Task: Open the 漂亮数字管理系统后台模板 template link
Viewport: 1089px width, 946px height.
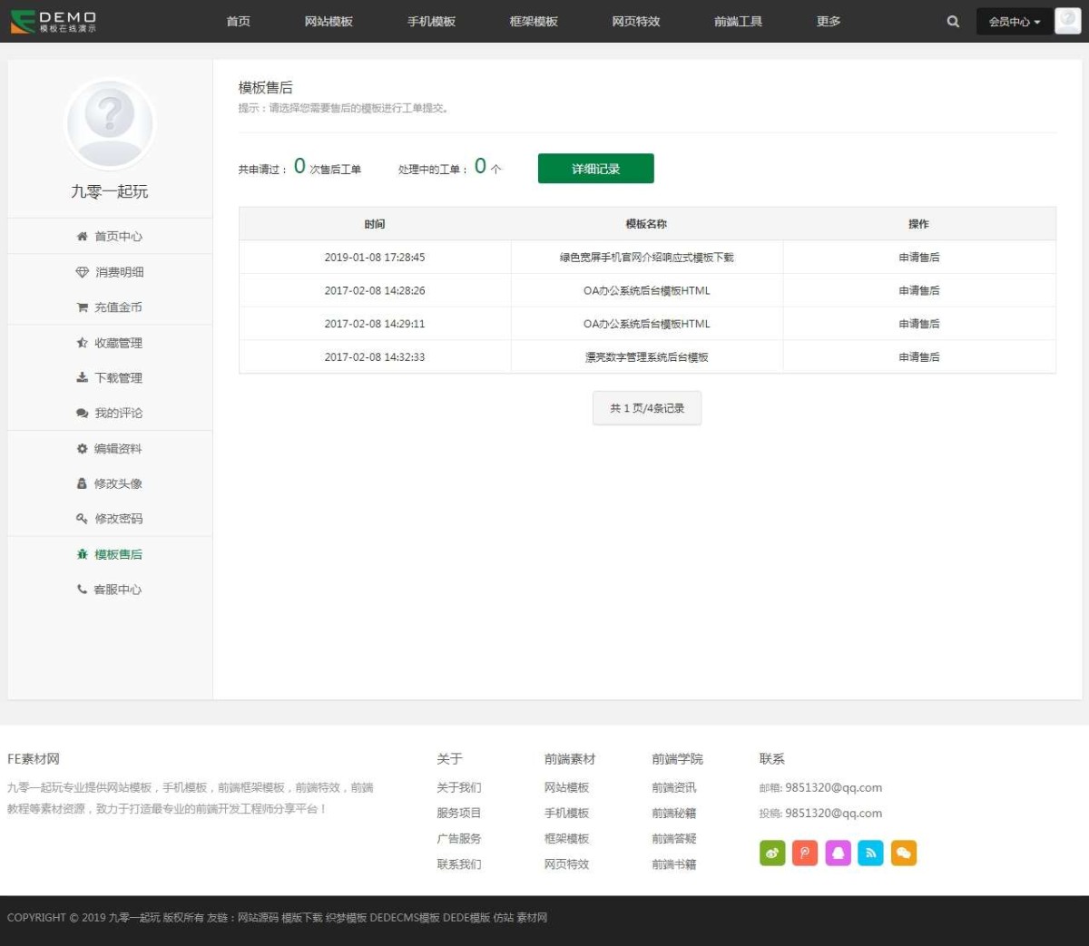Action: coord(646,357)
